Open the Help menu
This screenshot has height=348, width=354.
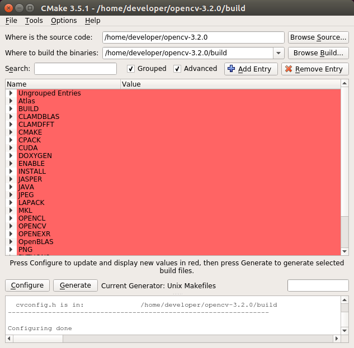[x=93, y=21]
